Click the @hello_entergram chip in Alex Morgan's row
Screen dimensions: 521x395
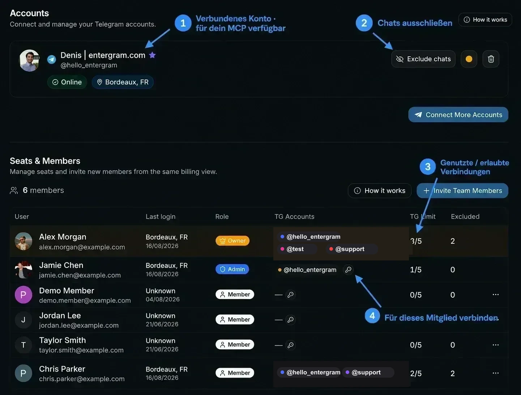click(x=311, y=237)
